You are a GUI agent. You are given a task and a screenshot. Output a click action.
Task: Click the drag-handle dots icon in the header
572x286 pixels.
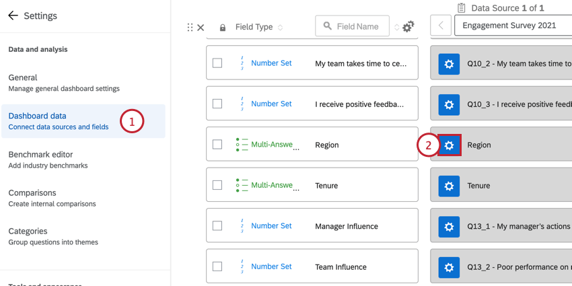point(190,28)
